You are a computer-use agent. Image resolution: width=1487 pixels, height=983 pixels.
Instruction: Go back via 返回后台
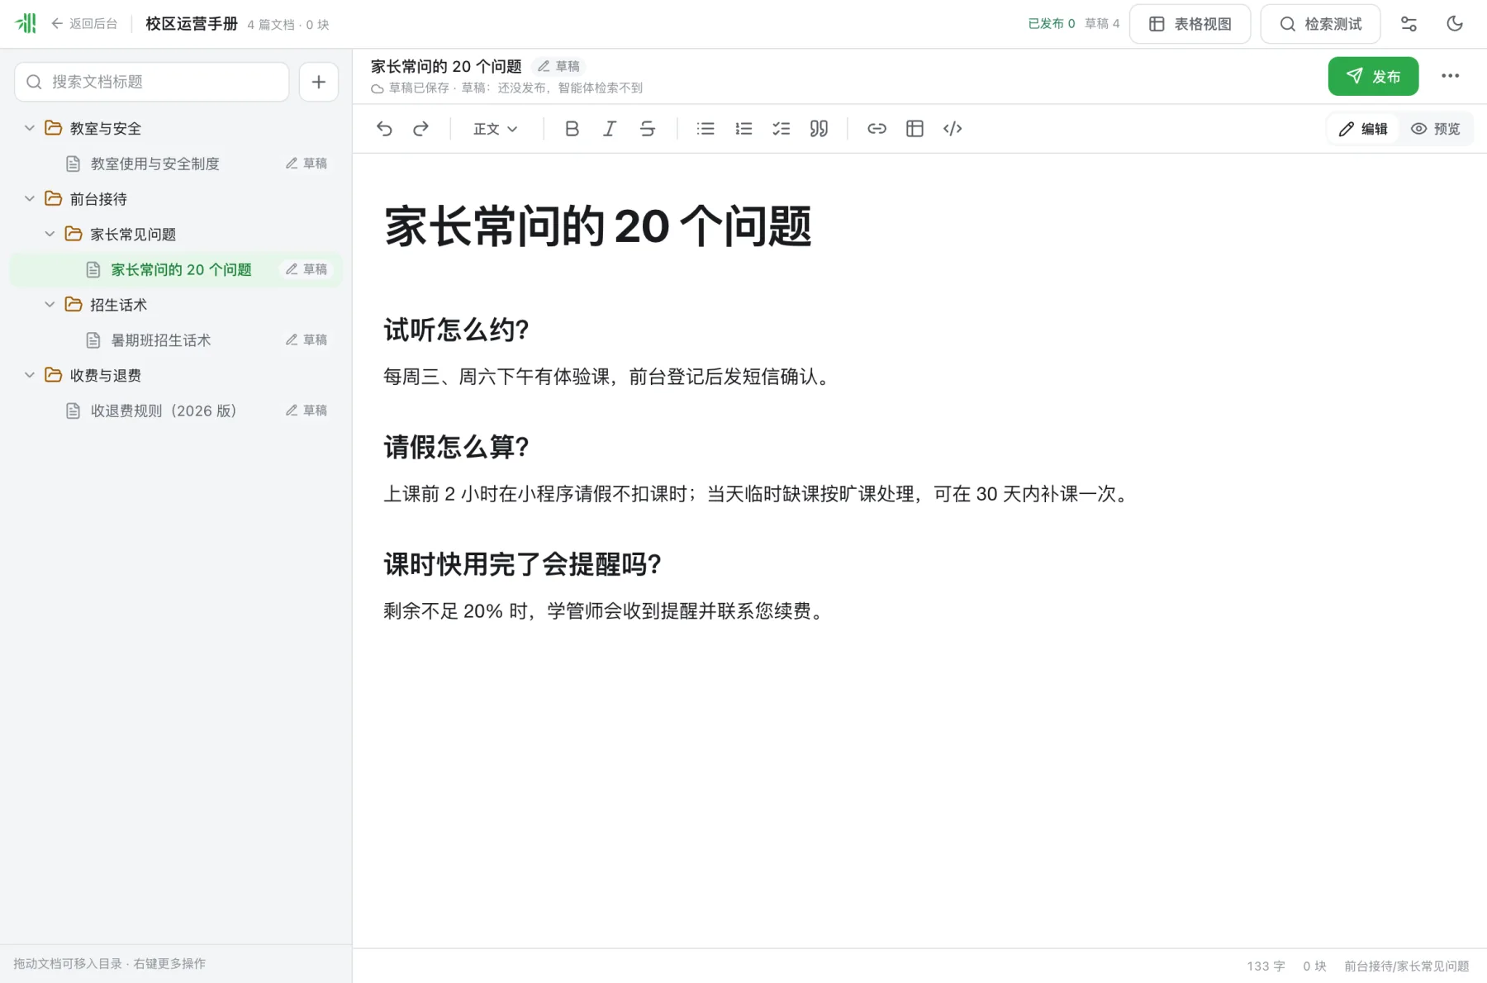pyautogui.click(x=84, y=24)
